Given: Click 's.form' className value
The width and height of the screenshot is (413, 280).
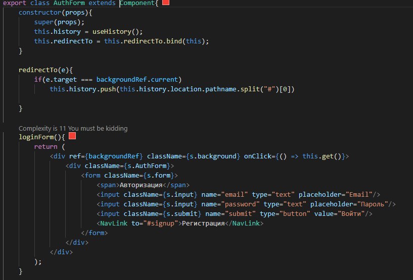Looking at the screenshot, I should tap(159, 176).
